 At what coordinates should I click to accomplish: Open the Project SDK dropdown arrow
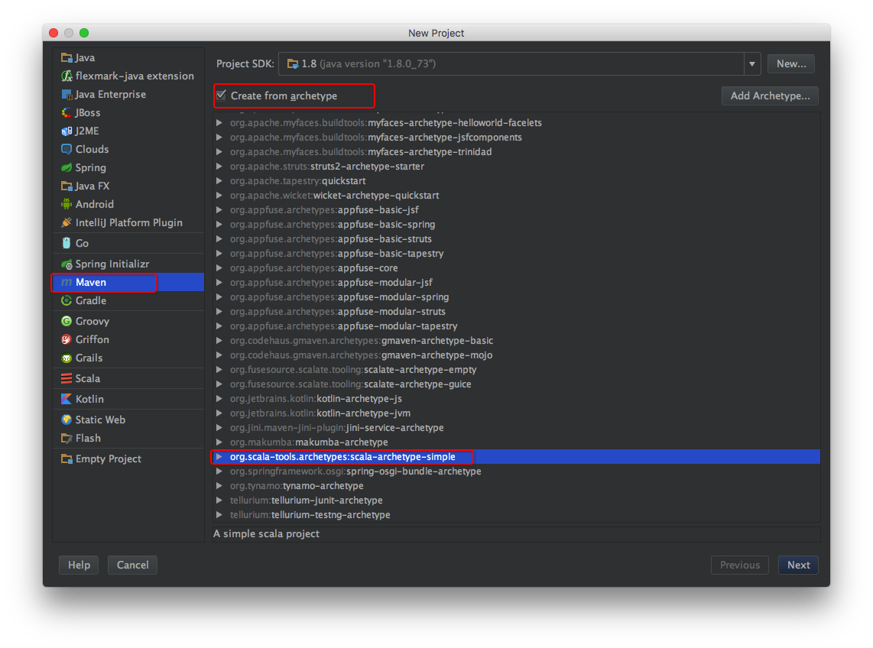tap(752, 64)
